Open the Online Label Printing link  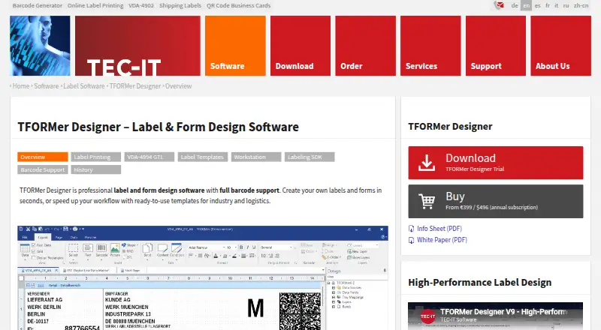click(95, 5)
